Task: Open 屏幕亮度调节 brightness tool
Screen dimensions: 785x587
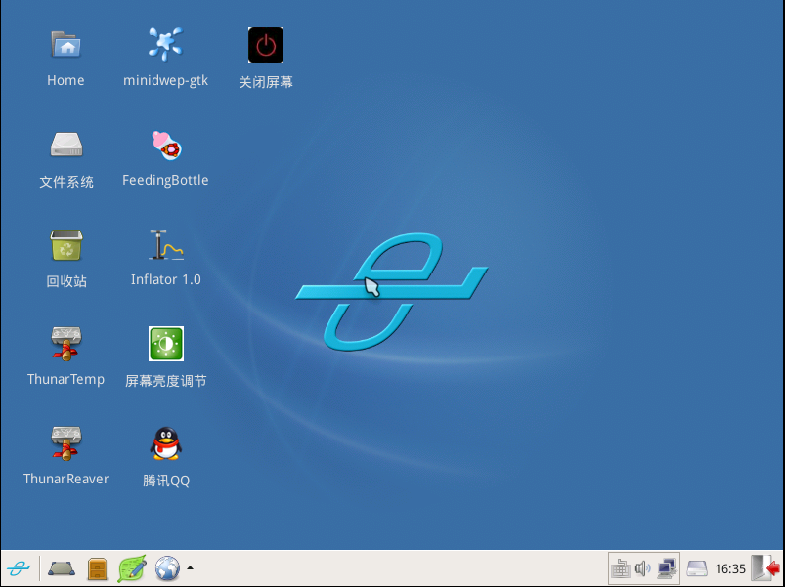Action: point(166,344)
